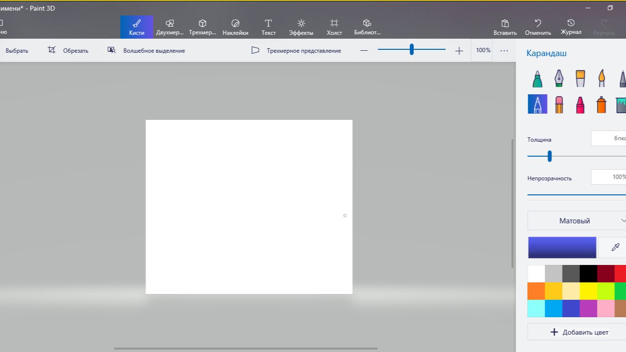Minimize the Paint 3D window

(588, 8)
